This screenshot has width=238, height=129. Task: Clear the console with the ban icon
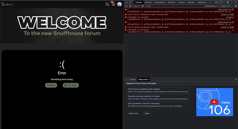[x=130, y=6]
